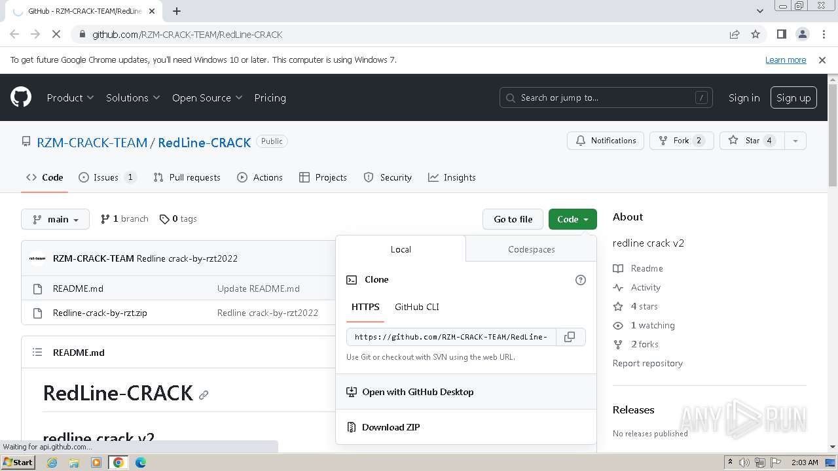
Task: Click RZM-CRACK-TEAM commit author avatar
Action: [x=38, y=258]
